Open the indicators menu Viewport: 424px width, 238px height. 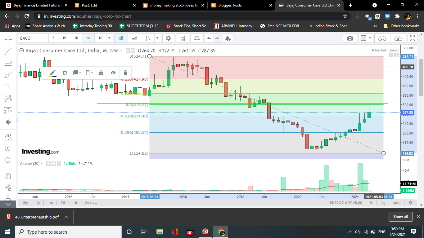(x=183, y=38)
